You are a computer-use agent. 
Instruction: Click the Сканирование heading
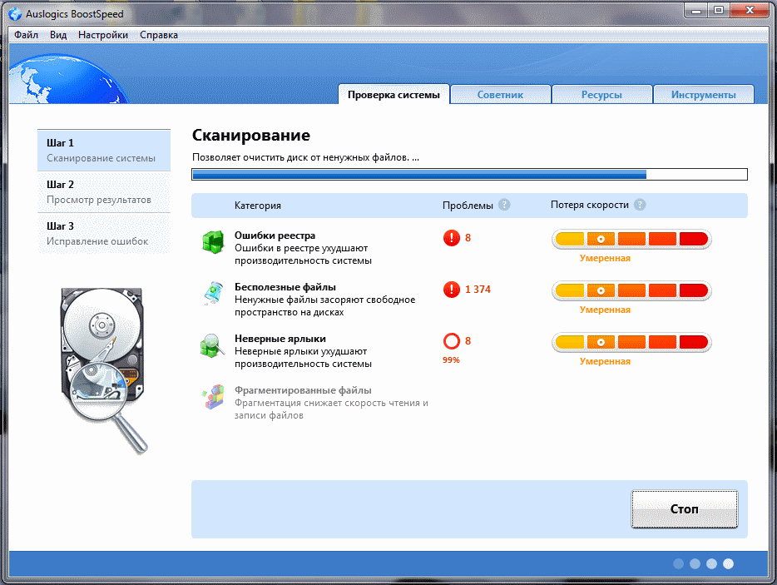pyautogui.click(x=251, y=136)
